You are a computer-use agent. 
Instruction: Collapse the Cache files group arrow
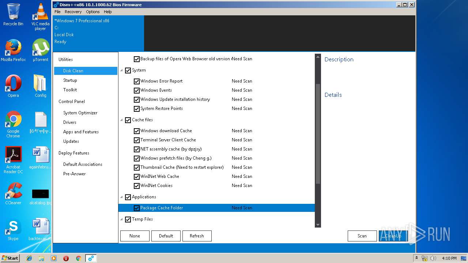pyautogui.click(x=122, y=120)
